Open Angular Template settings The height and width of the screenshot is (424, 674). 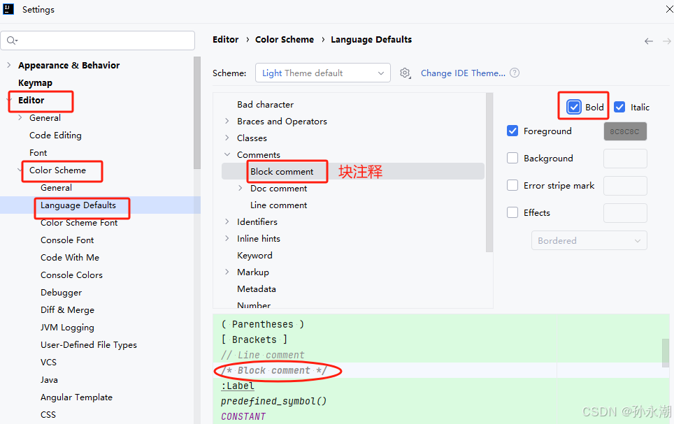76,397
